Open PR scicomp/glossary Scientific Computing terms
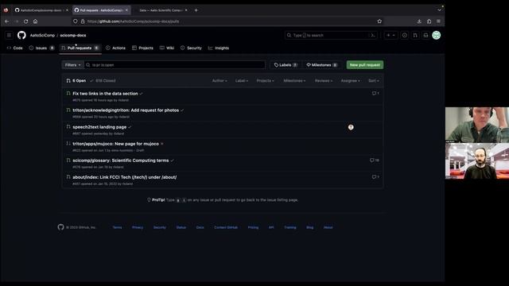Image resolution: width=509 pixels, height=286 pixels. coord(120,160)
